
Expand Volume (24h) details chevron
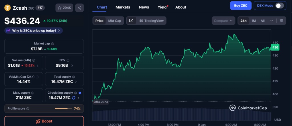tap(37, 65)
